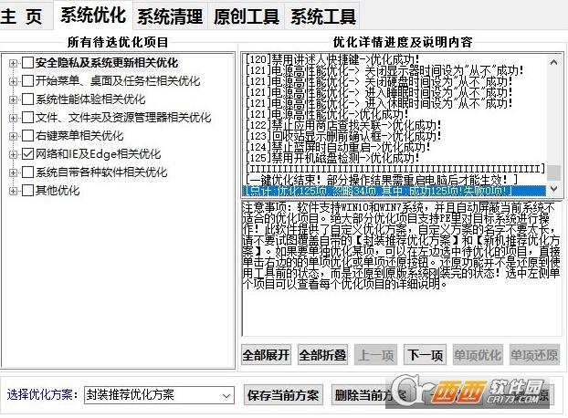Screen dimensions: 568x418
Task: Click log scrollbar down arrow
Action: coord(553,189)
